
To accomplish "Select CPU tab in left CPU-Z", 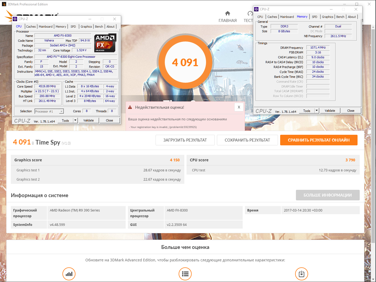I will point(19,26).
